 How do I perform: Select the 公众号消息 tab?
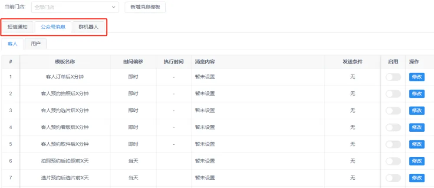(x=53, y=27)
